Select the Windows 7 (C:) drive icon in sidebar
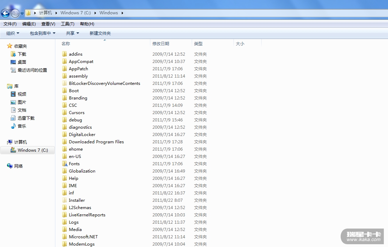388x247 pixels. pyautogui.click(x=13, y=150)
